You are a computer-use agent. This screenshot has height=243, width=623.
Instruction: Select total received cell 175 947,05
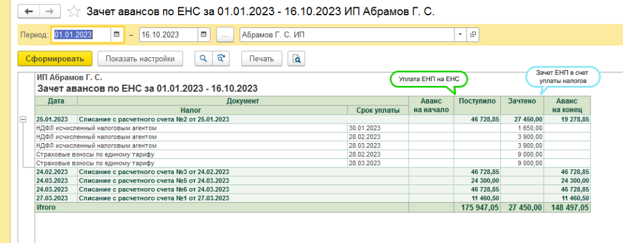tap(477, 207)
